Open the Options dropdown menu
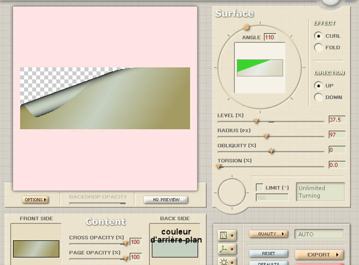This screenshot has width=359, height=265. [35, 200]
